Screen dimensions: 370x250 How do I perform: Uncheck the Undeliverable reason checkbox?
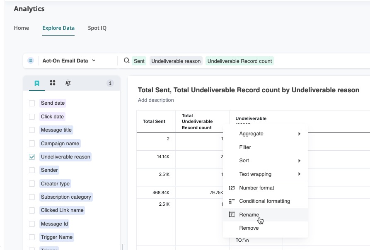32,157
